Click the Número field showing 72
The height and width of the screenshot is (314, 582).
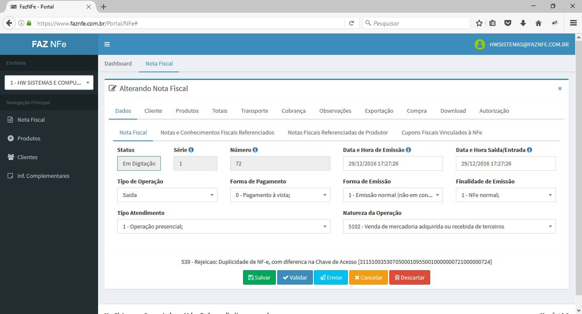(280, 163)
